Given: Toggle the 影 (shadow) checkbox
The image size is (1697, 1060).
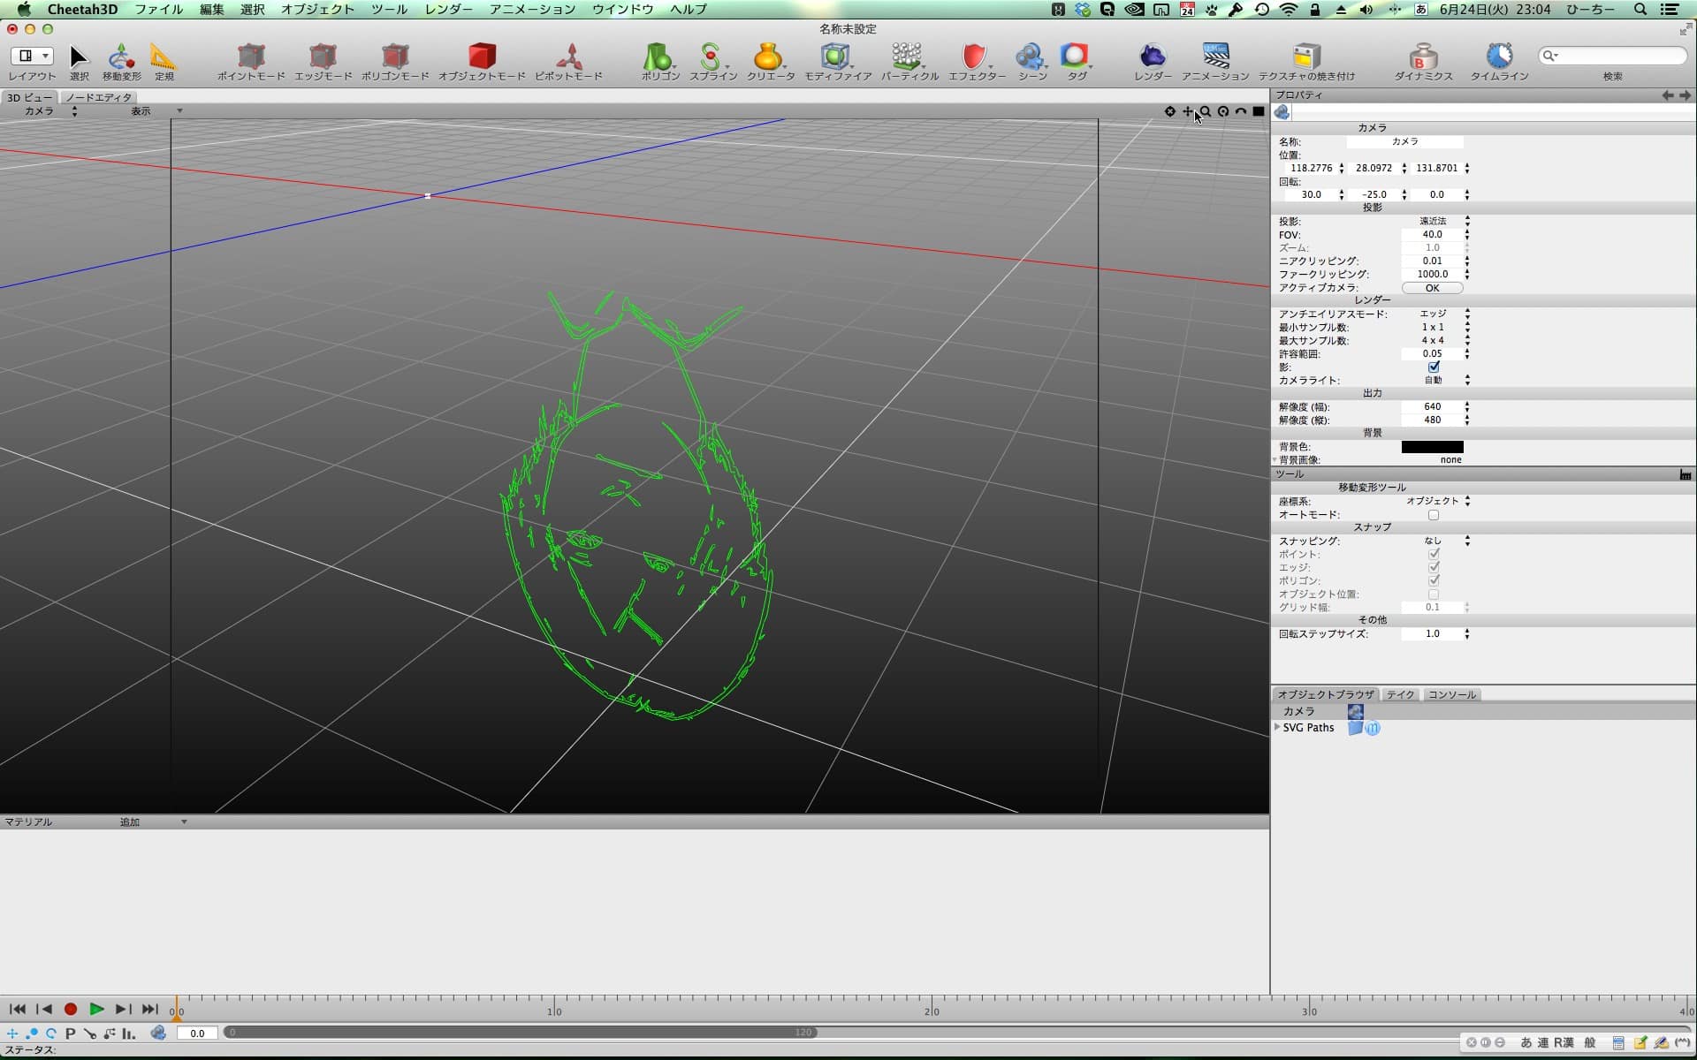Looking at the screenshot, I should [1434, 367].
